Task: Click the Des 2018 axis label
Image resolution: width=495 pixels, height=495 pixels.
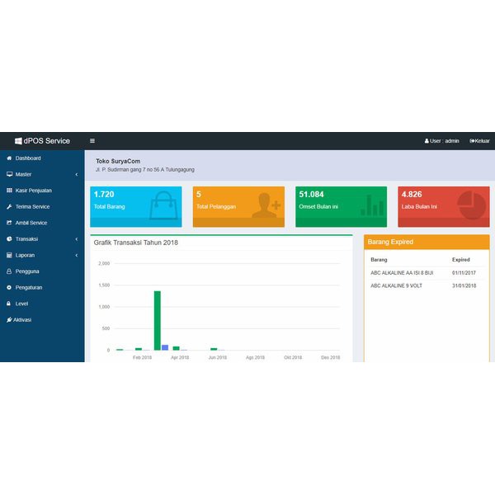Action: pyautogui.click(x=331, y=357)
